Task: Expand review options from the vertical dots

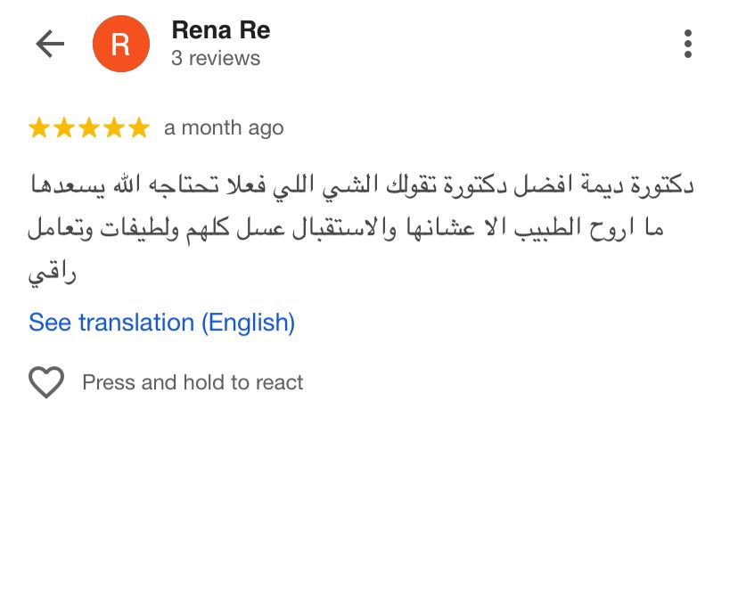Action: click(687, 43)
